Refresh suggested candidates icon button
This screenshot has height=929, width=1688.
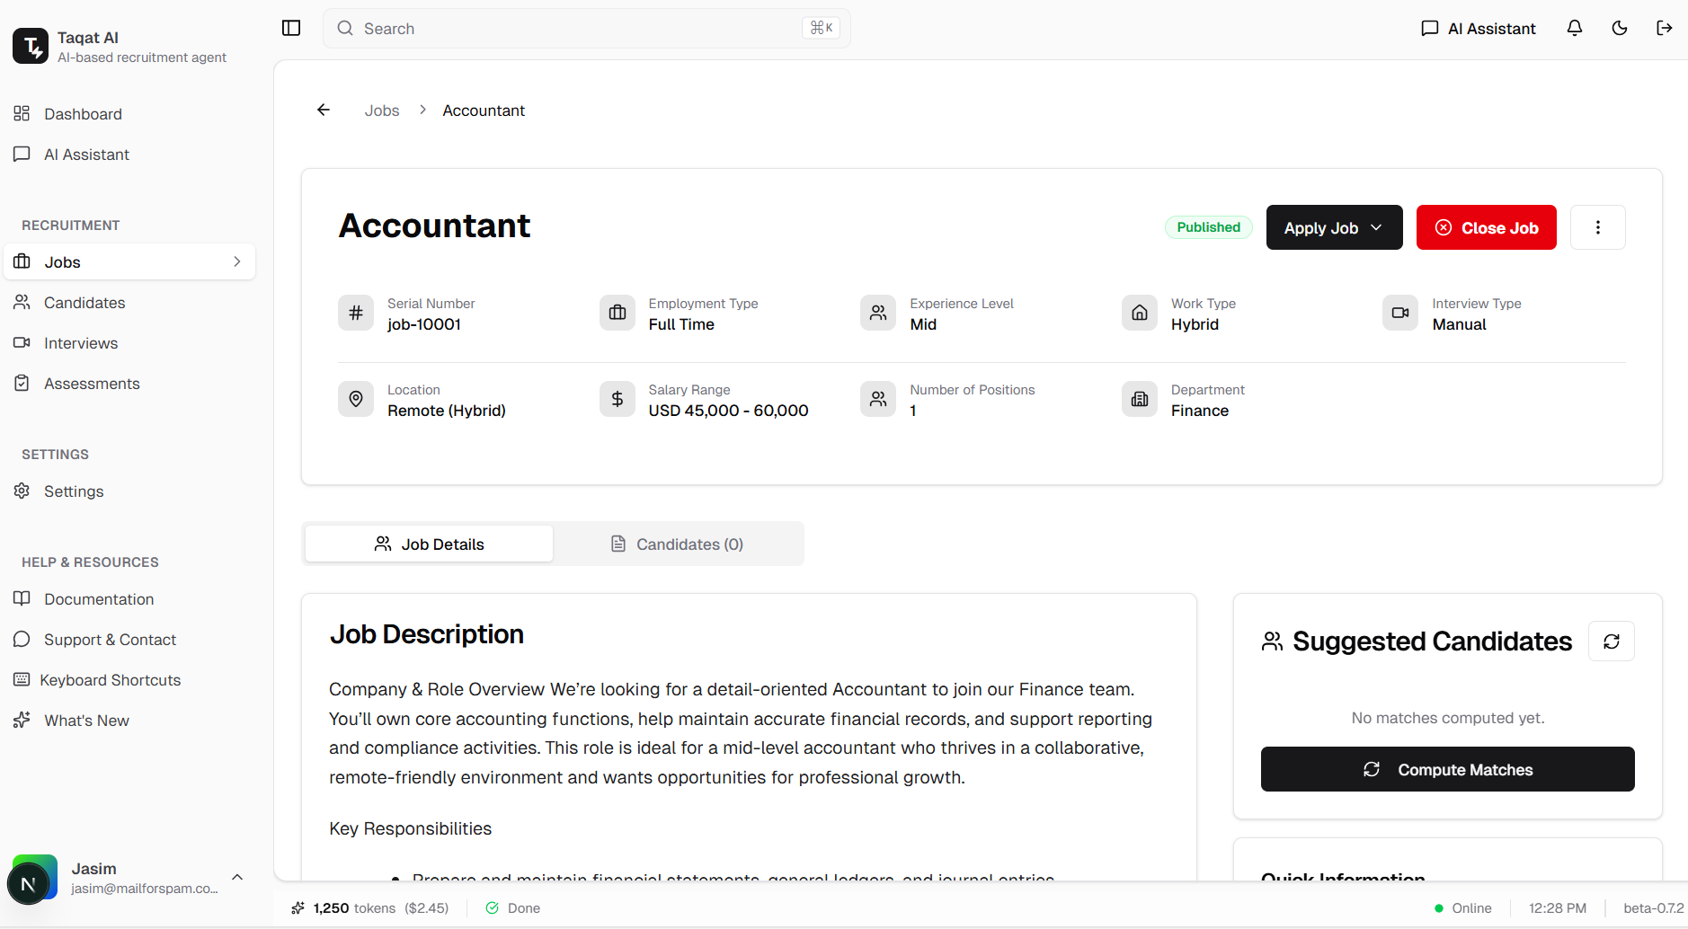pyautogui.click(x=1611, y=641)
